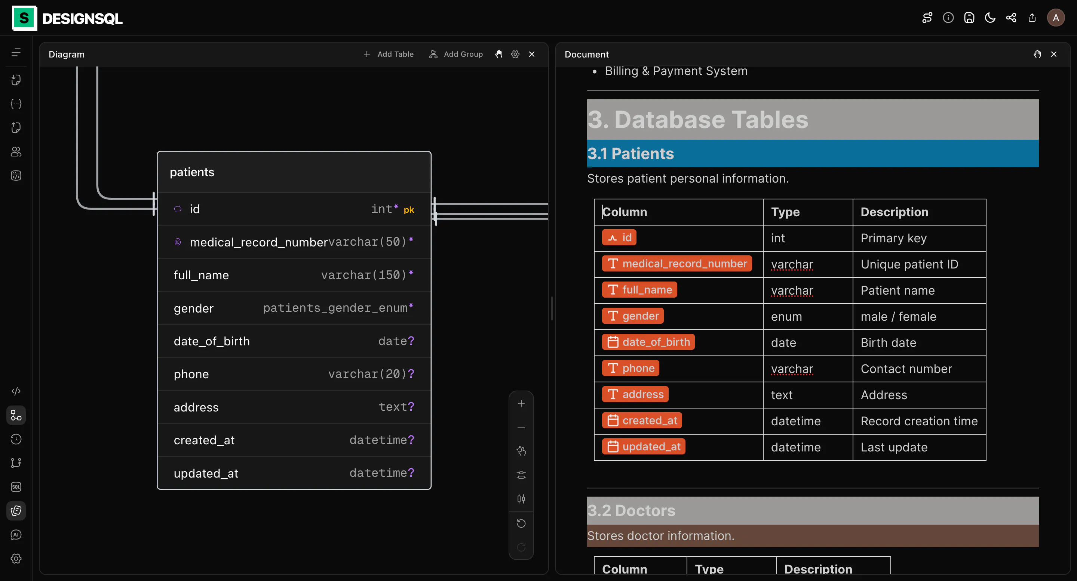Open the user avatar "A" menu
This screenshot has height=581, width=1077.
[x=1056, y=18]
